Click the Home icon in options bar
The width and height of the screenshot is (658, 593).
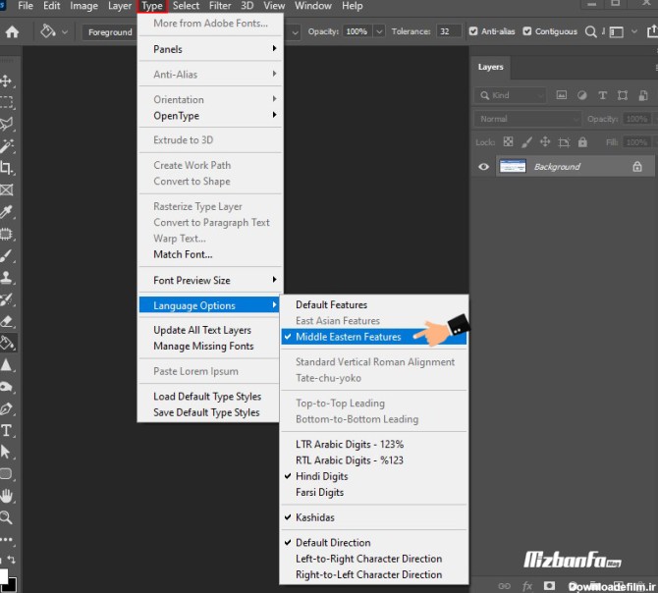pyautogui.click(x=12, y=31)
